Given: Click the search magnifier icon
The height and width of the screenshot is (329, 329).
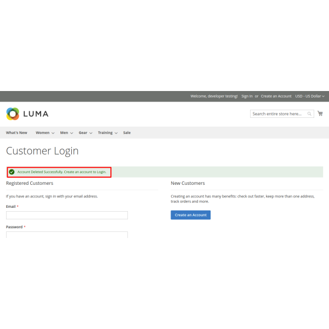Looking at the screenshot, I should 310,114.
